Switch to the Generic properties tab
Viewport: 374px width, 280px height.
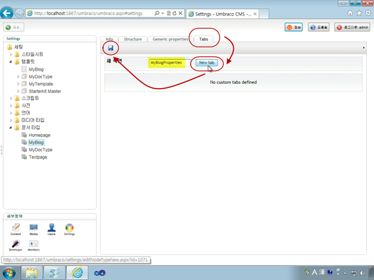click(x=170, y=39)
